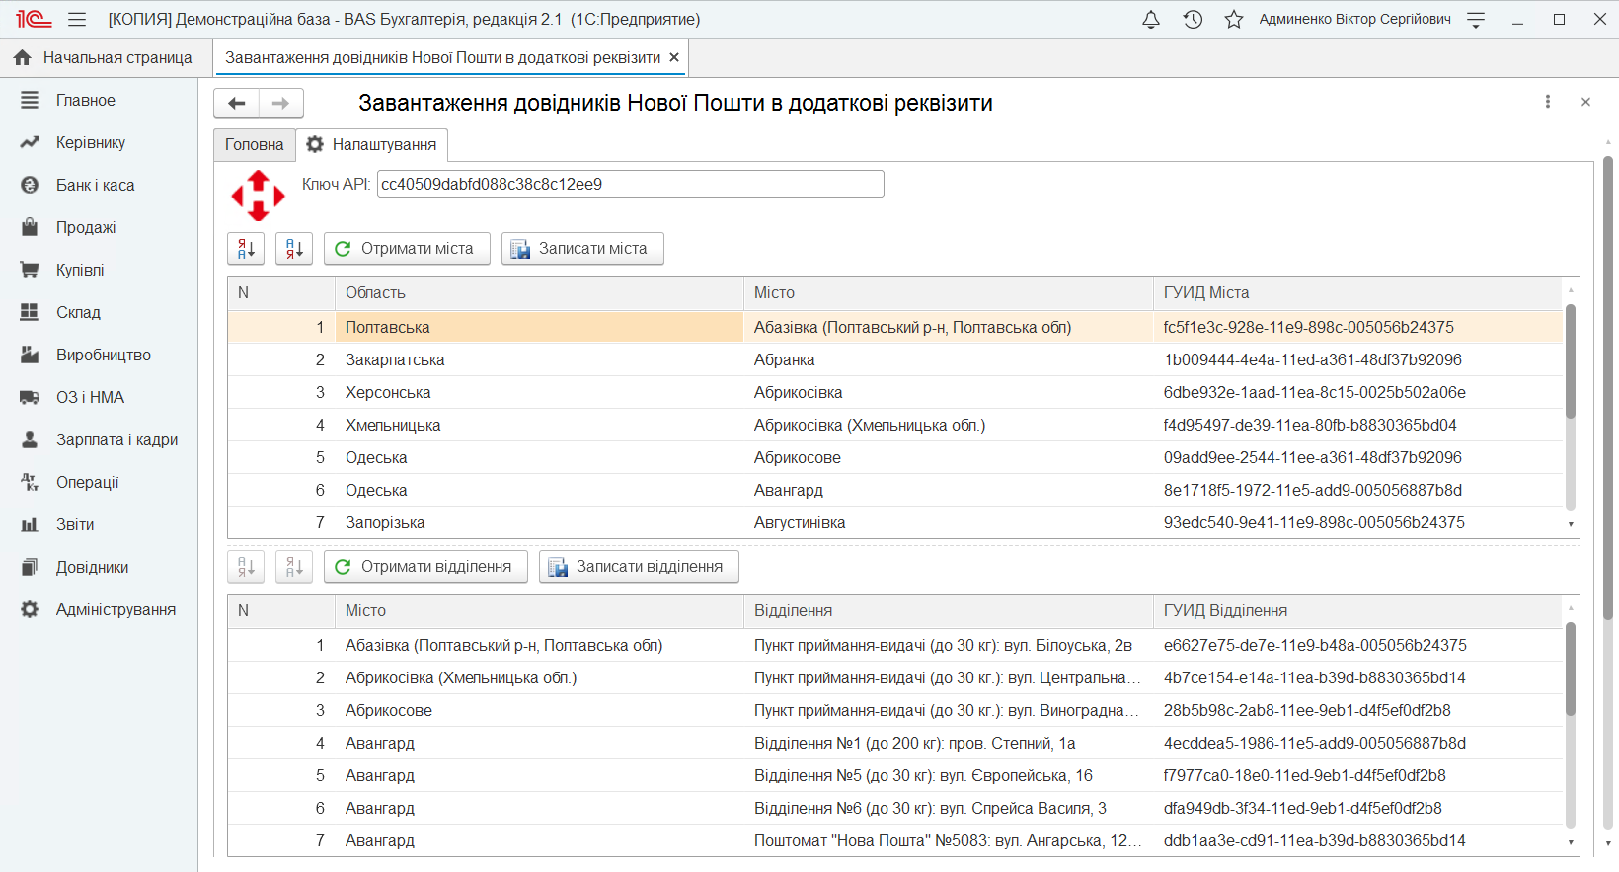Select Відділення №5 вул. Європейська cell
Image resolution: width=1619 pixels, height=872 pixels.
(x=948, y=775)
